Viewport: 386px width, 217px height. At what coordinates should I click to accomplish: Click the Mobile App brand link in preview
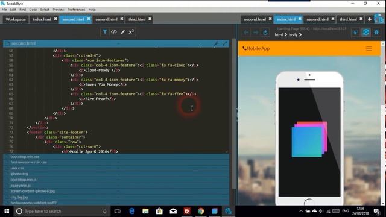pos(256,48)
